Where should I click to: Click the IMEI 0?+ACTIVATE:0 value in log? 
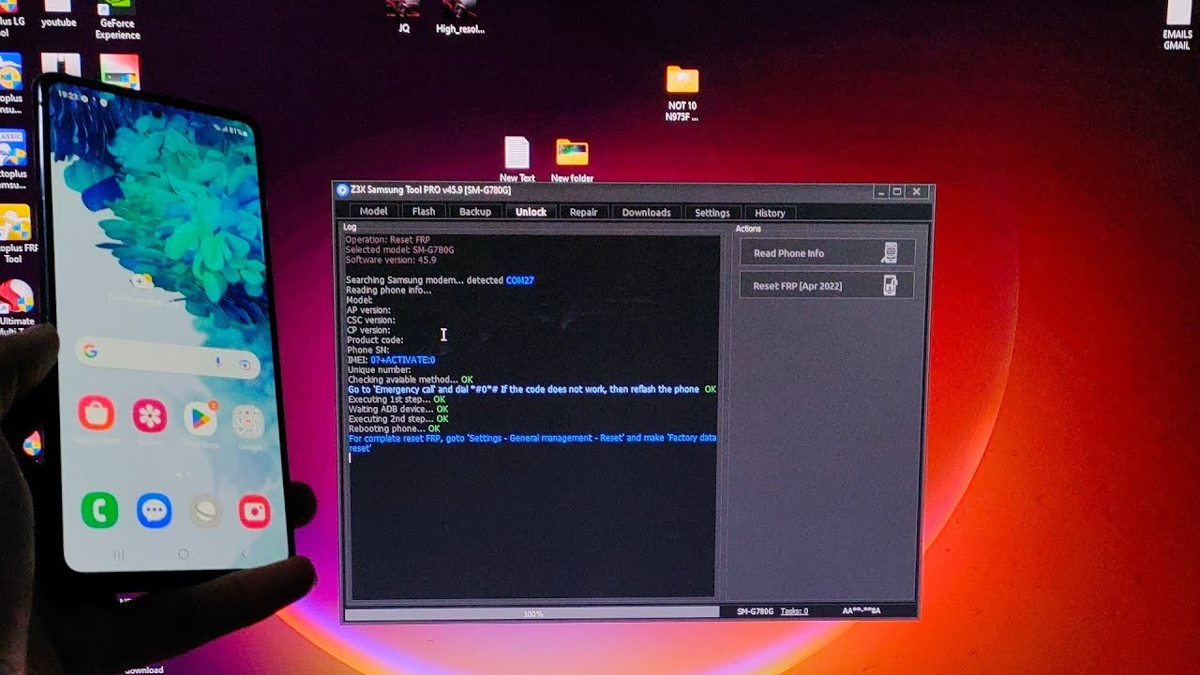pyautogui.click(x=402, y=360)
